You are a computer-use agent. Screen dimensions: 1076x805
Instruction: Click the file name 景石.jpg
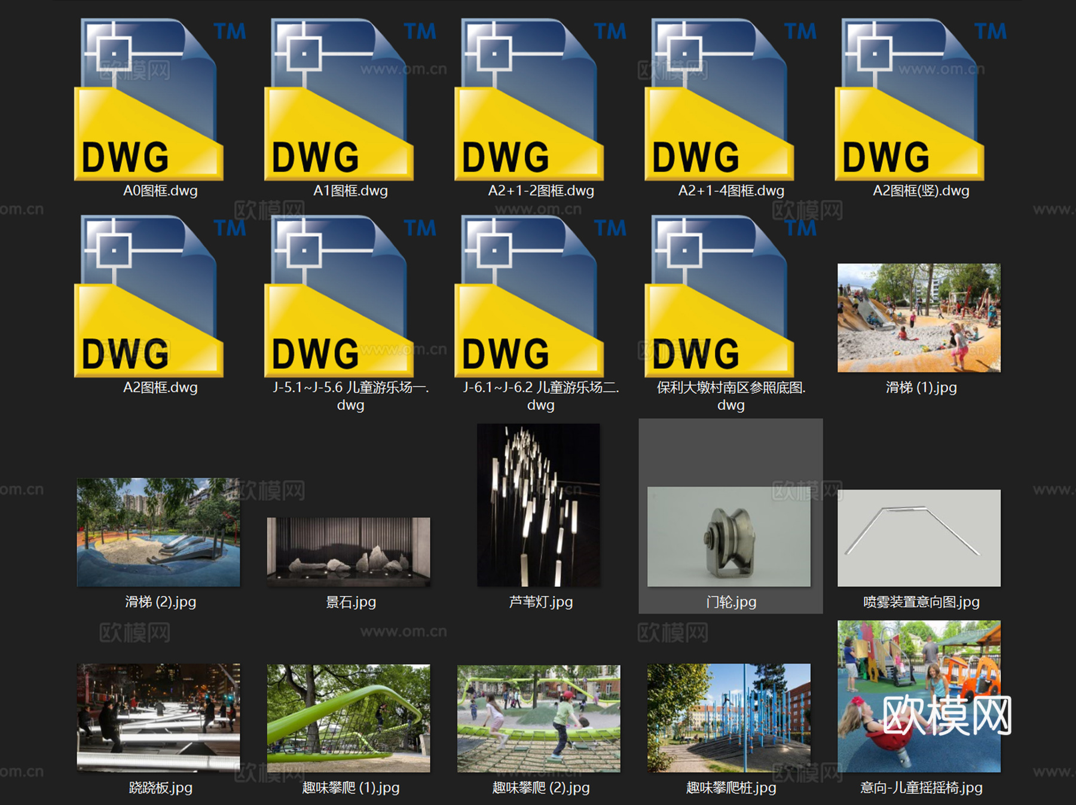click(x=350, y=602)
